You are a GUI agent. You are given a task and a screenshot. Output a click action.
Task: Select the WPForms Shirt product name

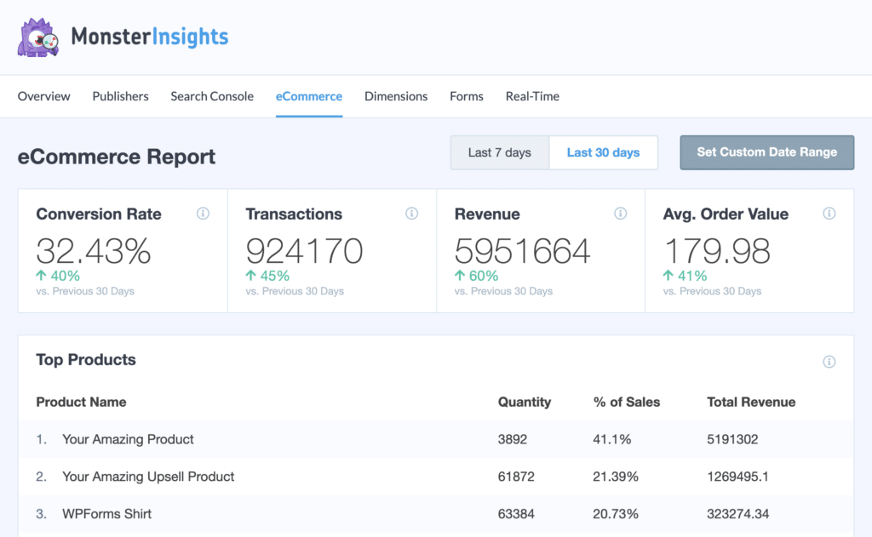tap(106, 514)
